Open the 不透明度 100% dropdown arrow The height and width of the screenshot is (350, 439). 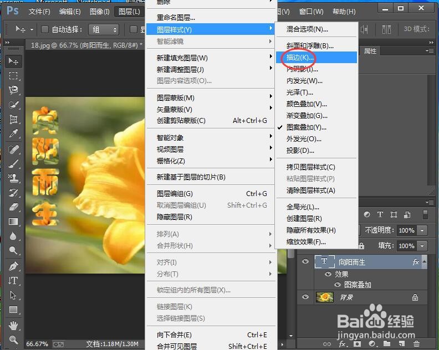[x=422, y=230]
